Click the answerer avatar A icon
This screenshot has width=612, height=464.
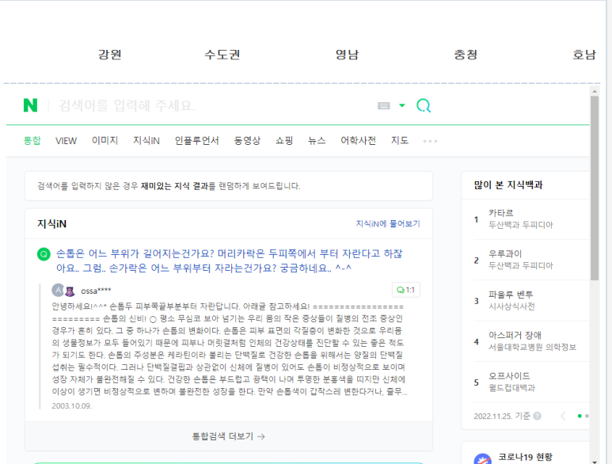58,291
